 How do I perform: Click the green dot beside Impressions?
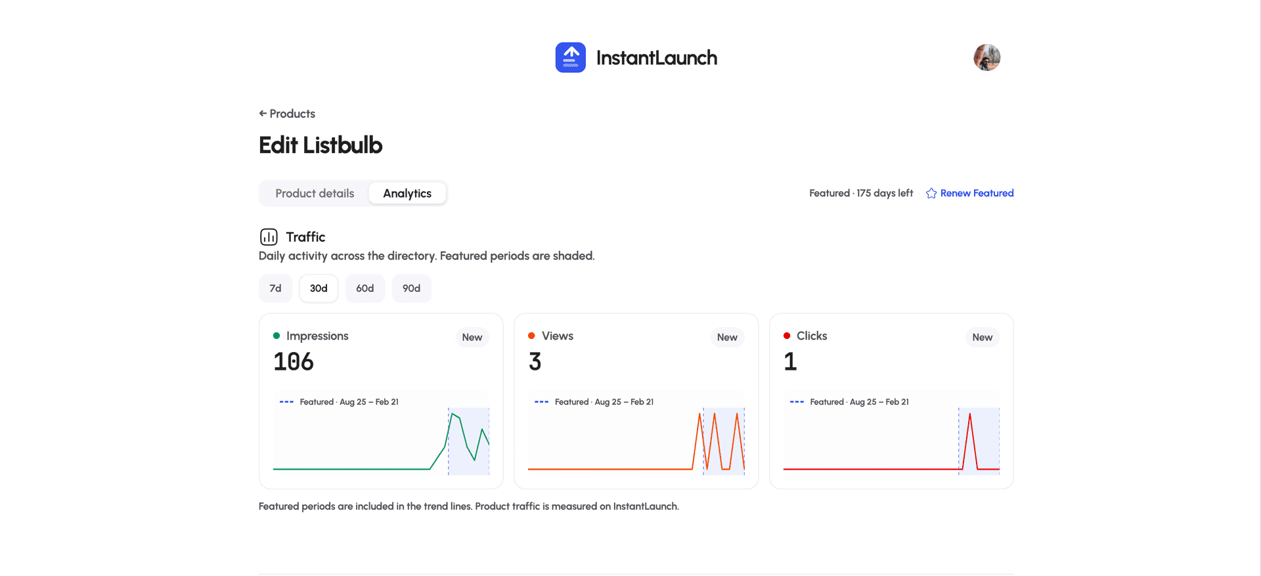tap(277, 336)
